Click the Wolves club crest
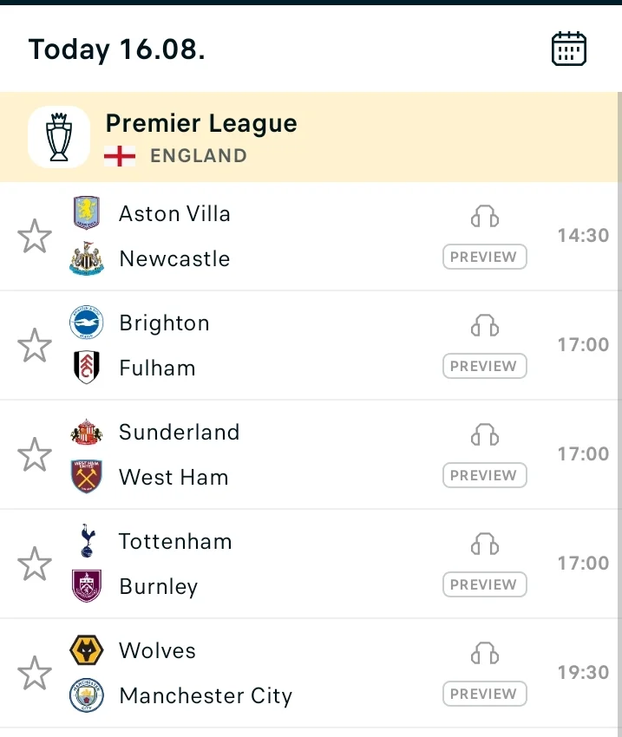This screenshot has width=622, height=737. click(x=87, y=650)
